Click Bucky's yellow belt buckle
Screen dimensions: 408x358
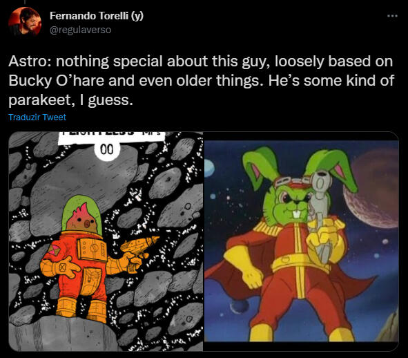tap(285, 261)
